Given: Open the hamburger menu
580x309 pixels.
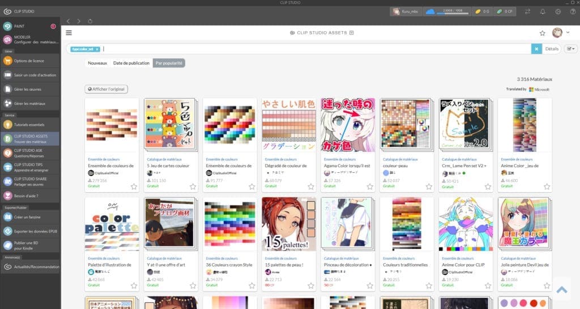Looking at the screenshot, I should tap(69, 33).
